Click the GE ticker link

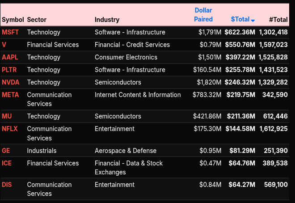[x=6, y=151]
